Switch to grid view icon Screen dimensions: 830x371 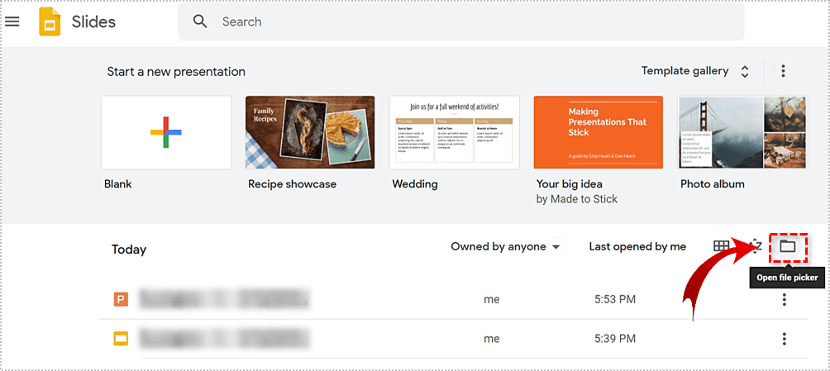tap(722, 246)
